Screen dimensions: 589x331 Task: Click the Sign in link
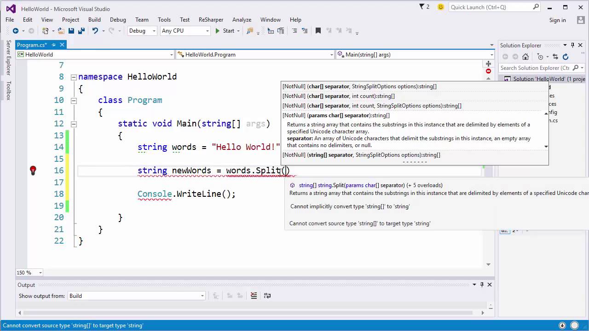pos(557,20)
